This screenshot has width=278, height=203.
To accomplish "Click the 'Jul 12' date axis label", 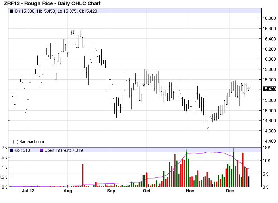I will 28,191.
